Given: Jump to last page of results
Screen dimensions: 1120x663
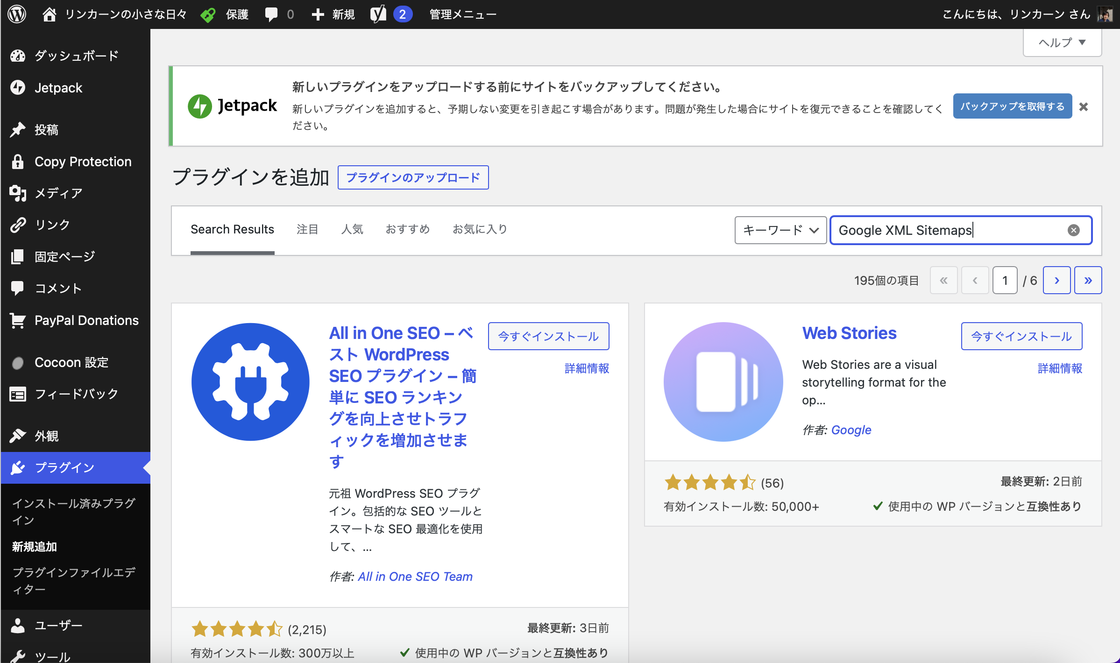Looking at the screenshot, I should click(1088, 280).
